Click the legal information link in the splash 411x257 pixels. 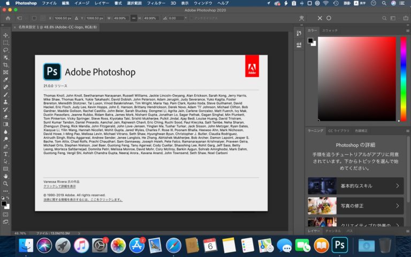point(82,200)
